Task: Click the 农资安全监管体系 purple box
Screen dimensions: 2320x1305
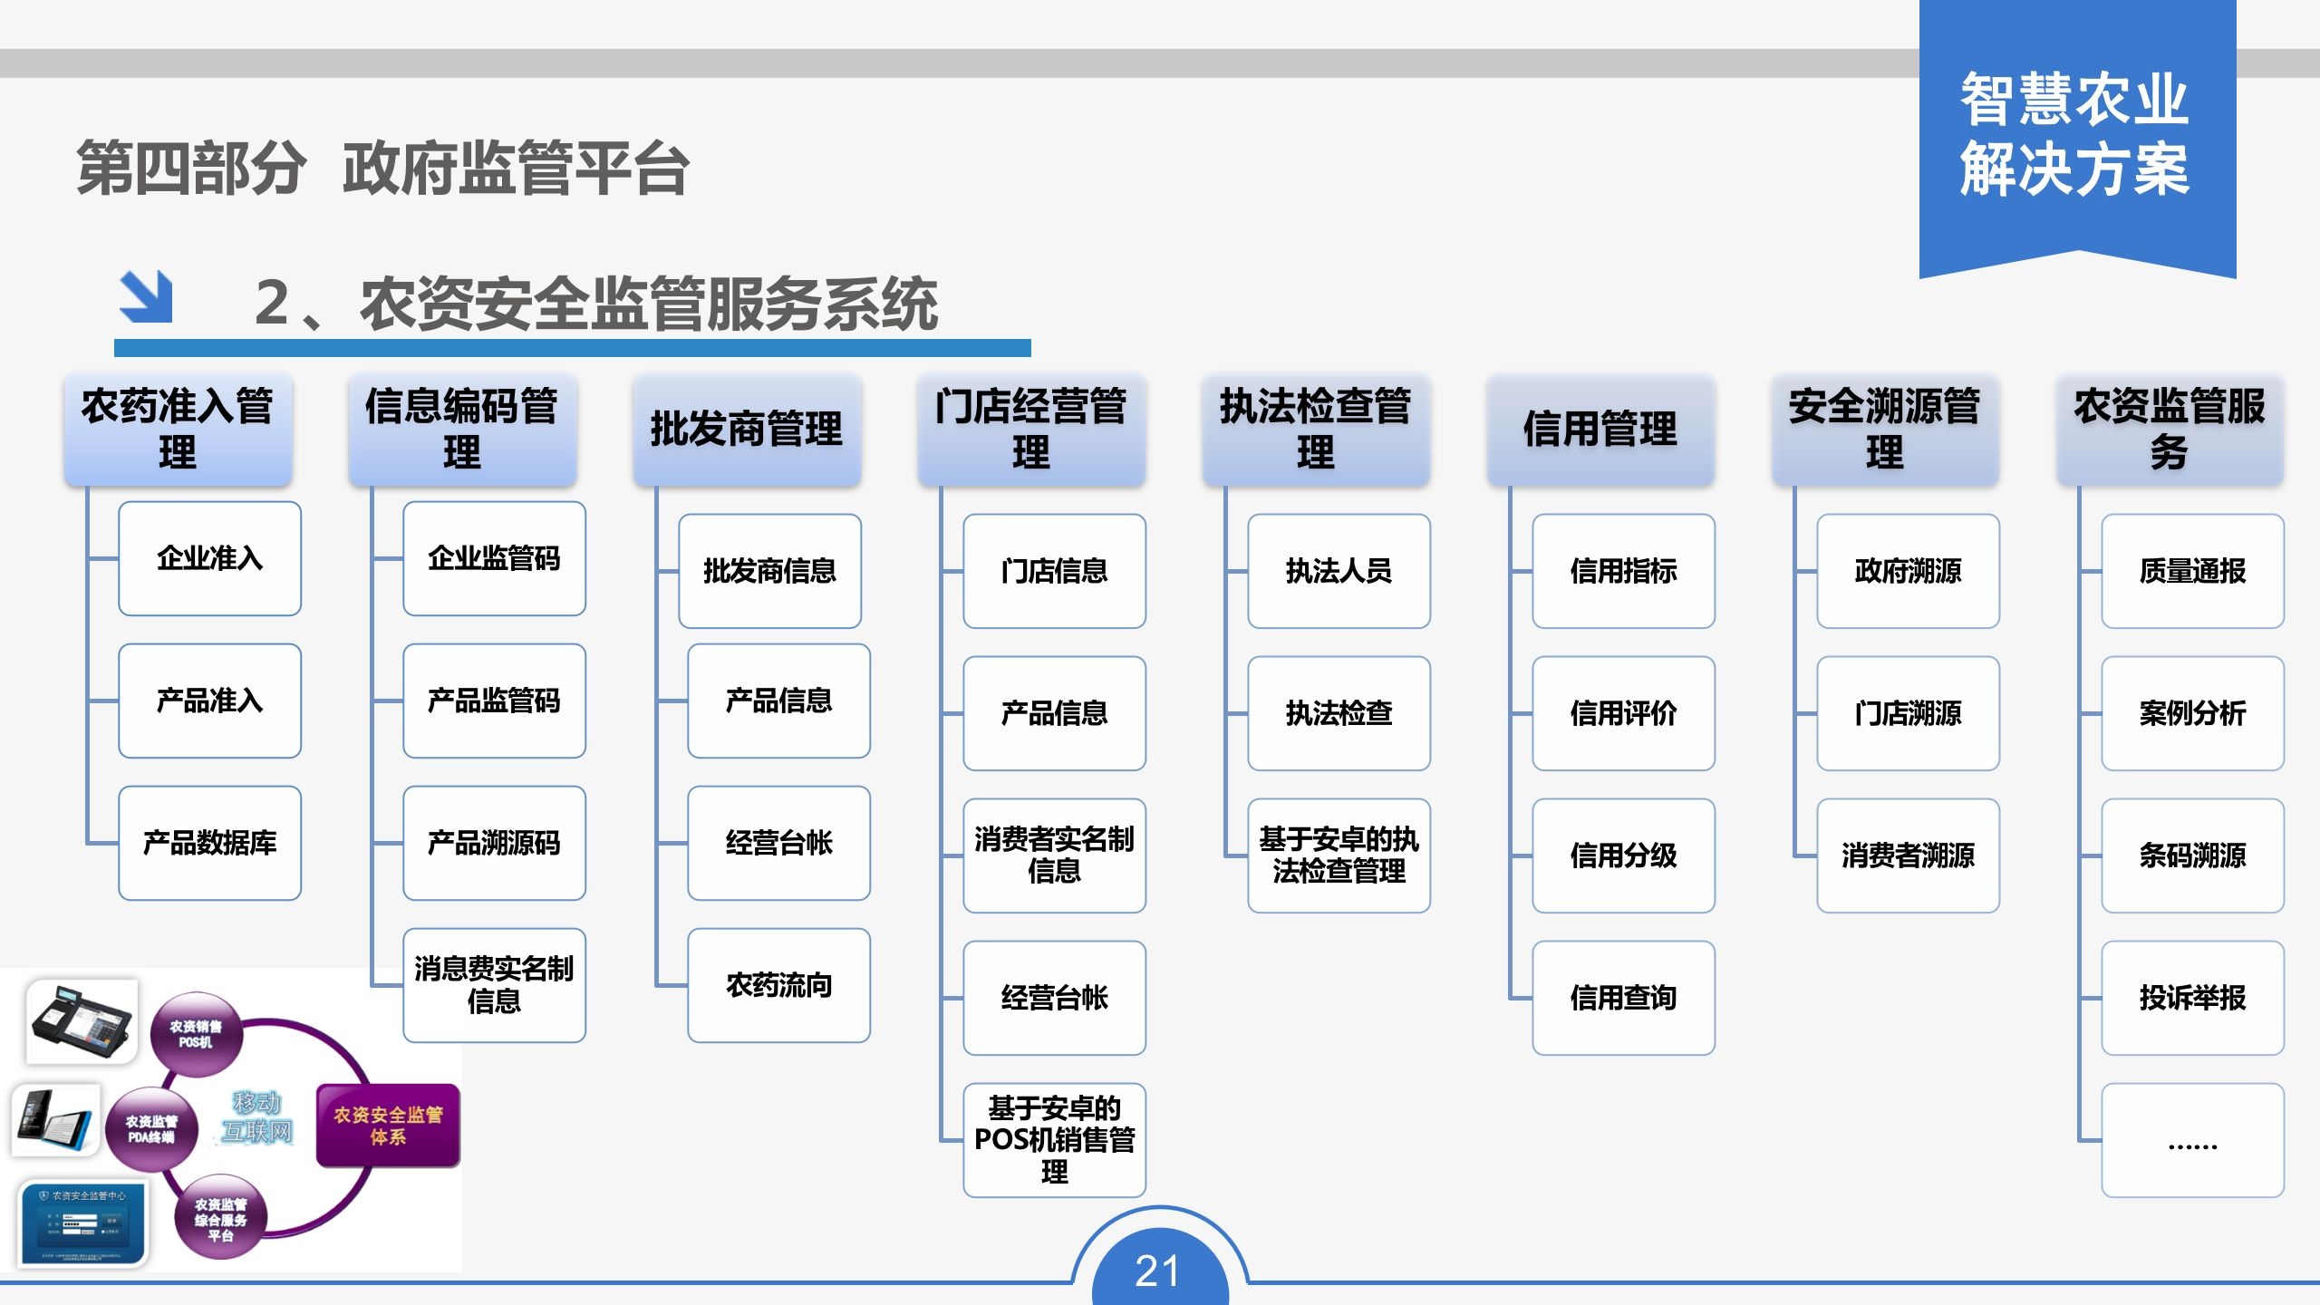Action: pyautogui.click(x=388, y=1126)
